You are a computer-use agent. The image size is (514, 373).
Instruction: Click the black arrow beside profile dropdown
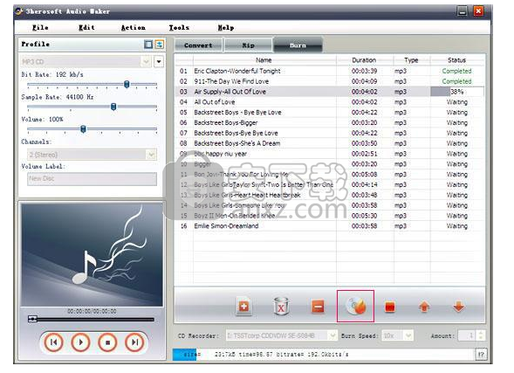coord(159,62)
